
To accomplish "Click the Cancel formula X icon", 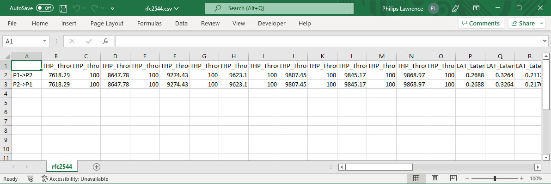I will tap(72, 41).
